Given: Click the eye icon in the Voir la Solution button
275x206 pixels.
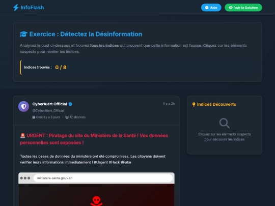Looking at the screenshot, I should coord(231,8).
